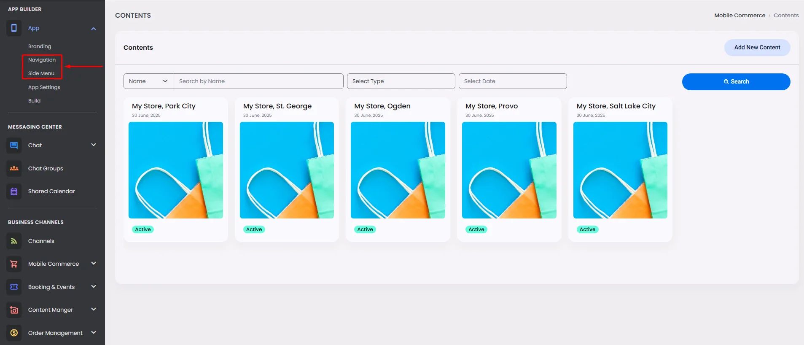Click the App phone icon in sidebar
The width and height of the screenshot is (804, 345).
pos(14,28)
